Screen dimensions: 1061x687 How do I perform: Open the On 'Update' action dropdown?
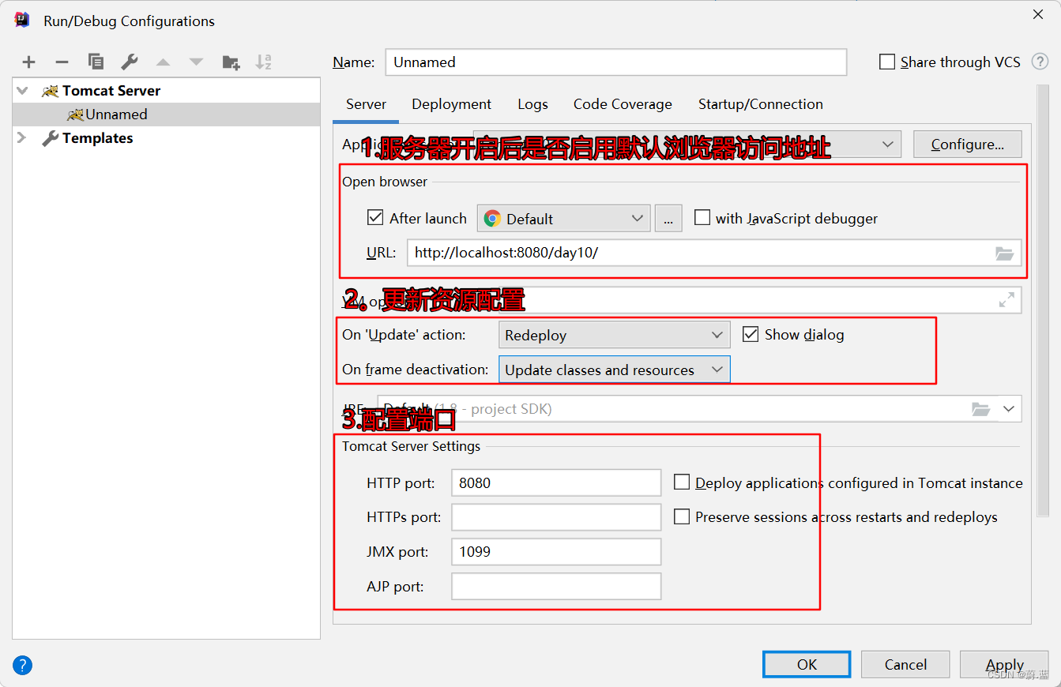[615, 335]
